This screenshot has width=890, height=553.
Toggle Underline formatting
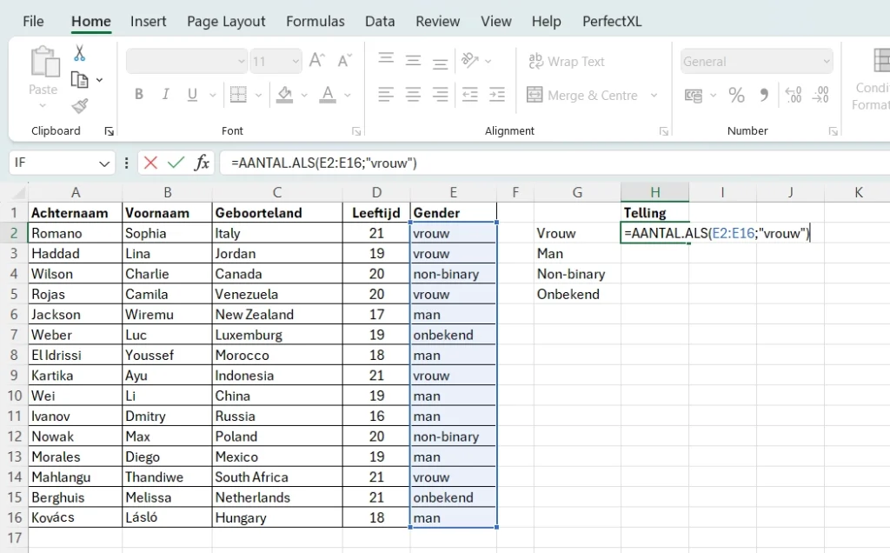191,95
